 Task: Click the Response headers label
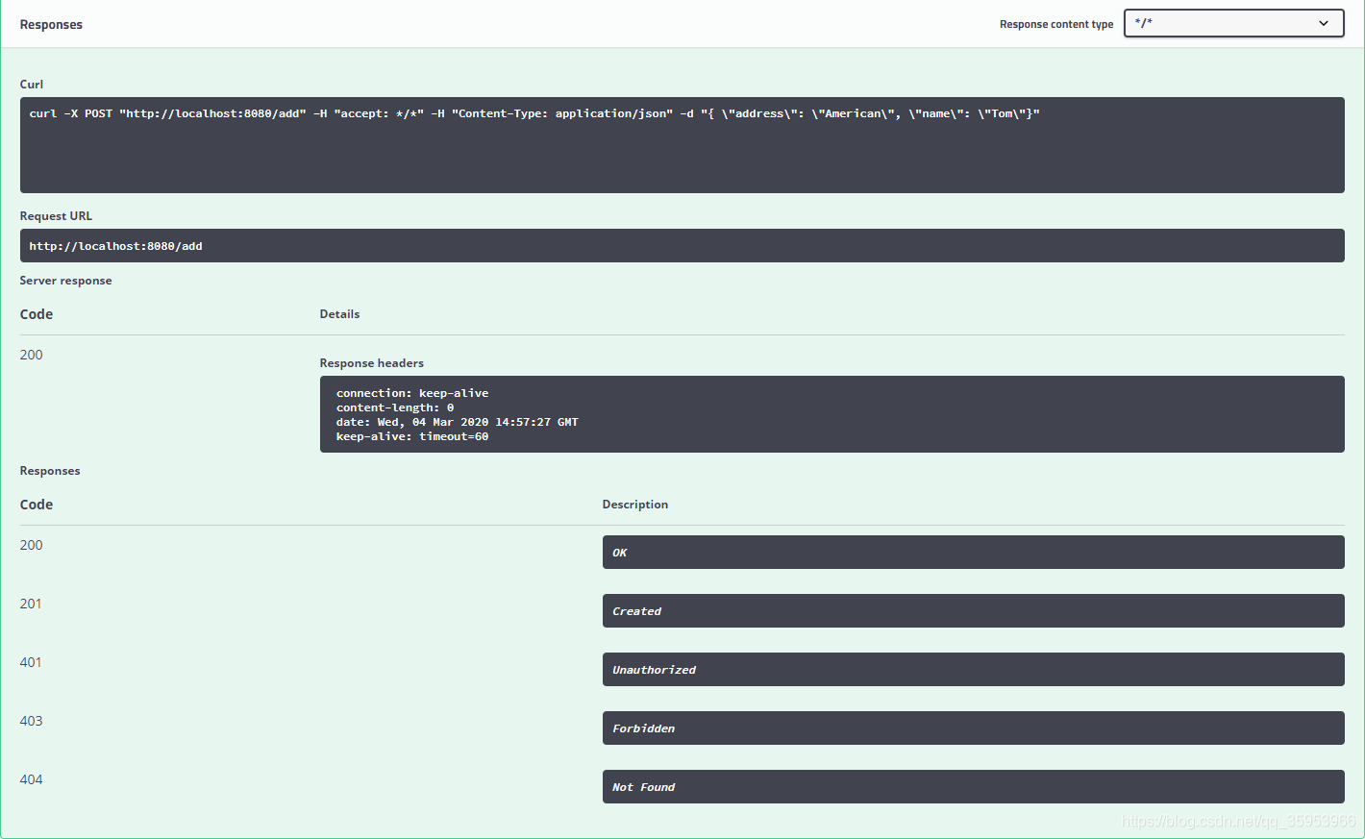coord(372,363)
